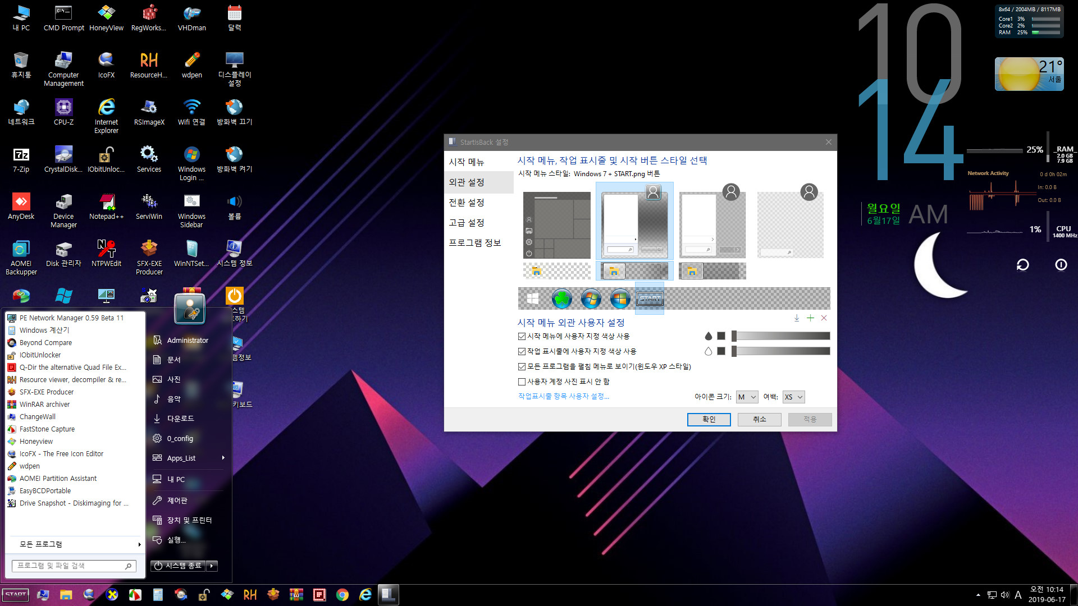Image resolution: width=1078 pixels, height=606 pixels.
Task: Toggle custom color for taskbar checkbox
Action: [x=522, y=351]
